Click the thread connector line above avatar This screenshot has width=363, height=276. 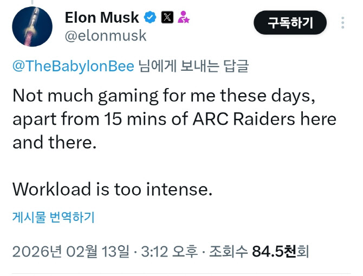32,2
